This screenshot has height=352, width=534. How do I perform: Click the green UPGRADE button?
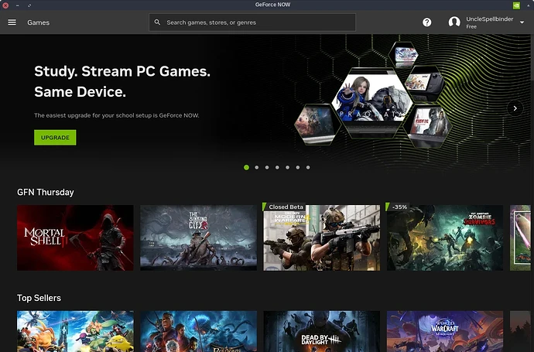click(55, 138)
